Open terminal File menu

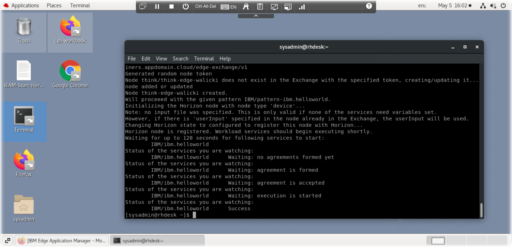pos(132,59)
